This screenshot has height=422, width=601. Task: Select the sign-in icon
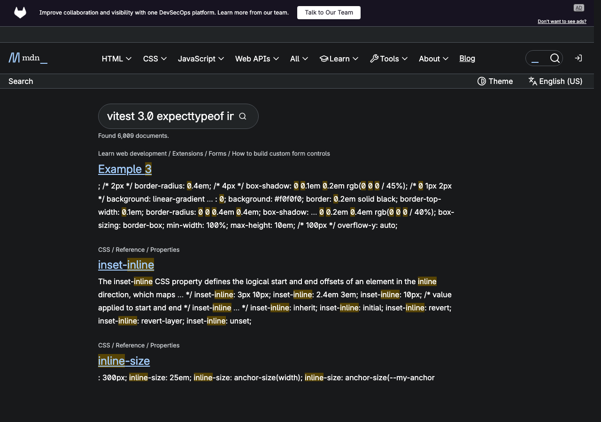(578, 58)
